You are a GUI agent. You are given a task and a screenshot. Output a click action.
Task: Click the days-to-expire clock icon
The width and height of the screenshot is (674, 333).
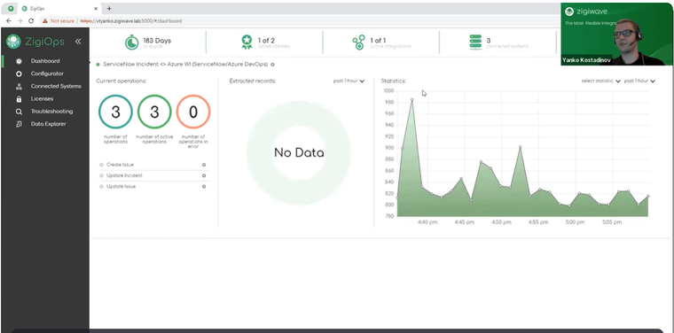[131, 42]
